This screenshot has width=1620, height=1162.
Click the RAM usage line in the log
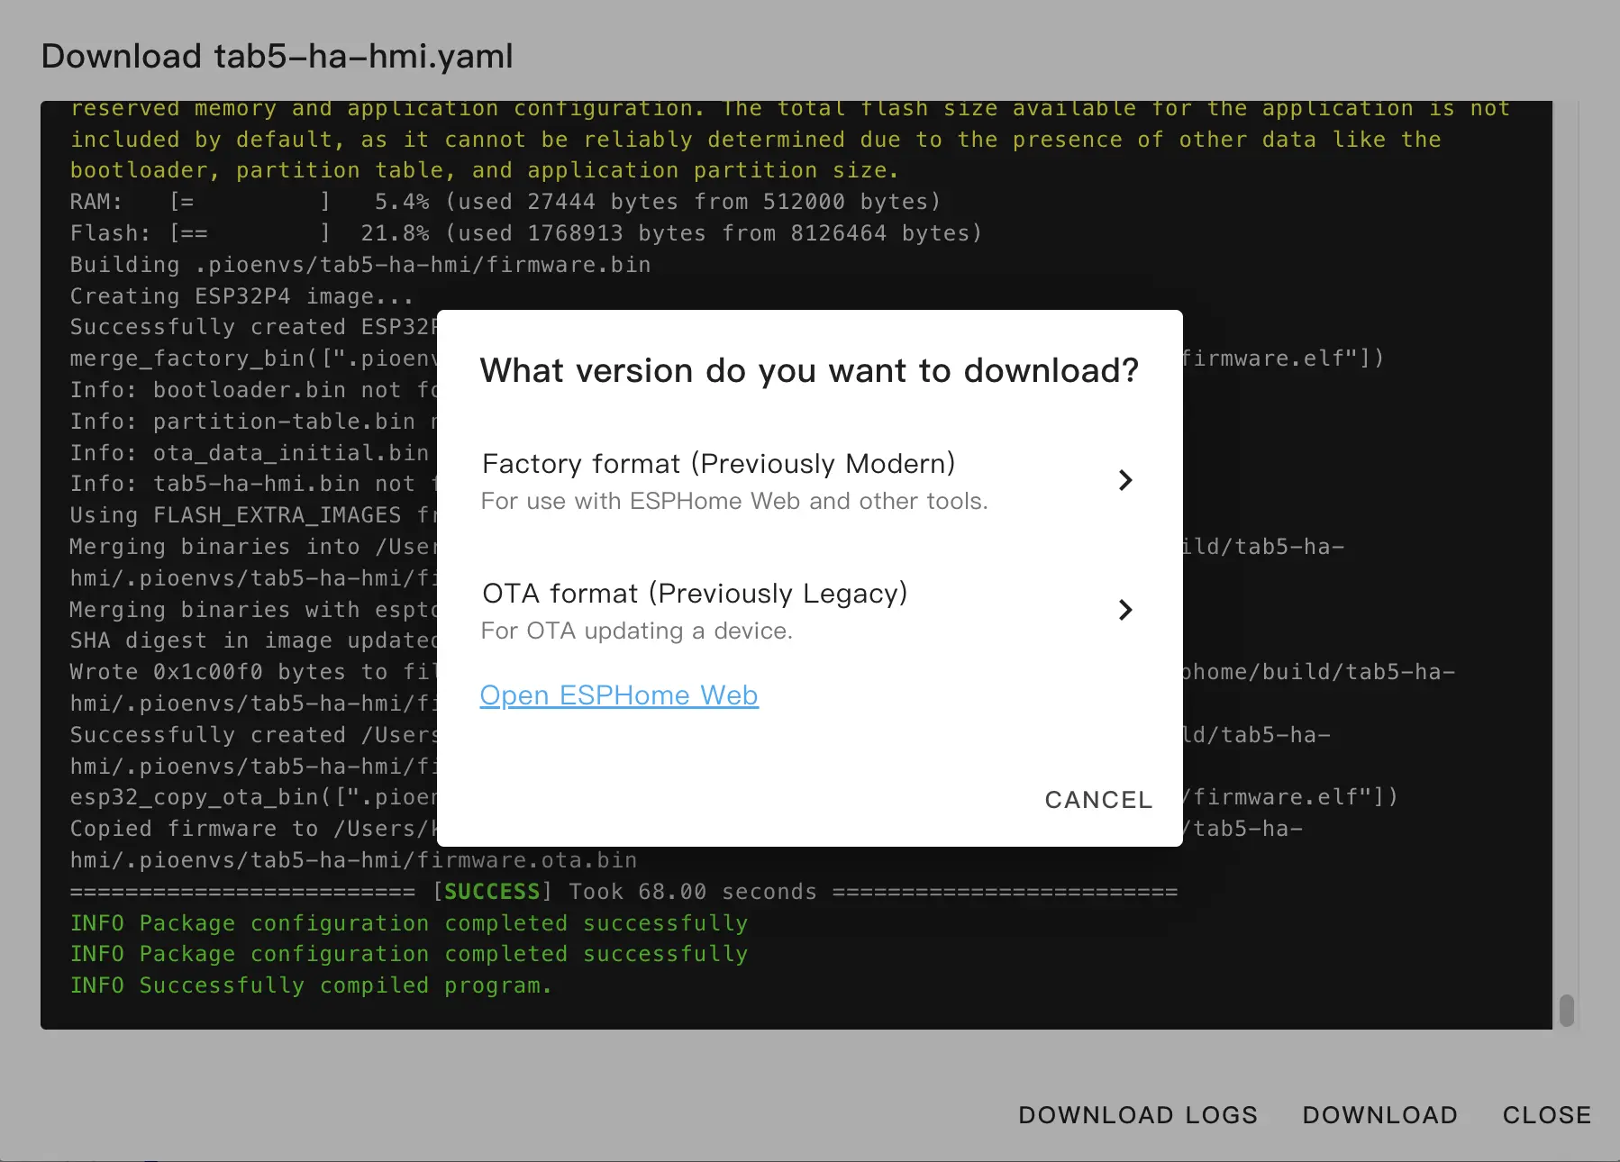click(505, 202)
